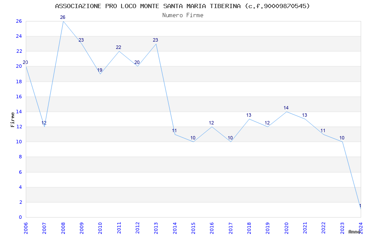Click the x-axis year label 2012
365x236 pixels.
[x=137, y=228]
